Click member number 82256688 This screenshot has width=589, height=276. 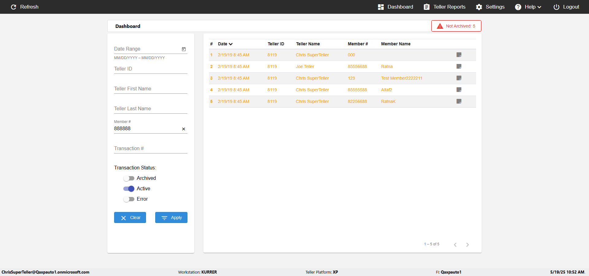(x=357, y=101)
